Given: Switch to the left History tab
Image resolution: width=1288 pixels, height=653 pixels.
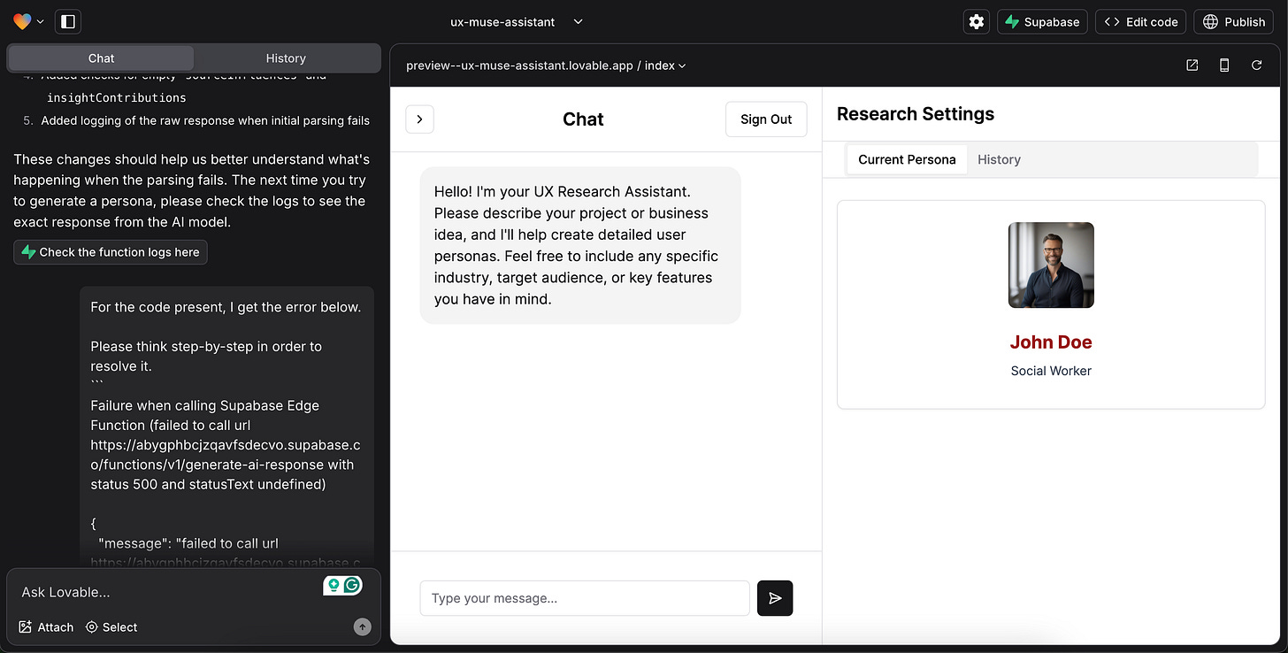Looking at the screenshot, I should point(286,58).
